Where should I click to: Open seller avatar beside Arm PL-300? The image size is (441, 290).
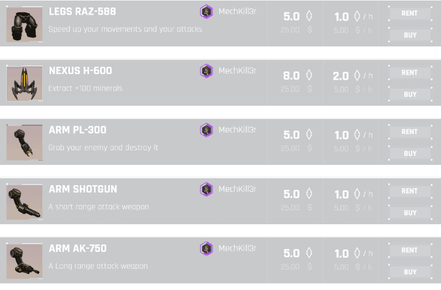pos(207,130)
